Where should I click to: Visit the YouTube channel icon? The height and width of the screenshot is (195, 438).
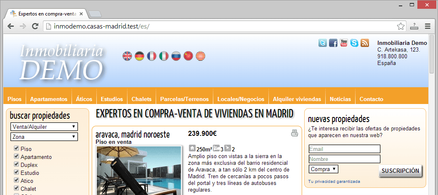pyautogui.click(x=344, y=43)
